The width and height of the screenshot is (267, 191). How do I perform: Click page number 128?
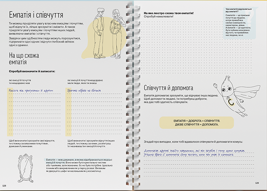pyautogui.click(x=4, y=185)
